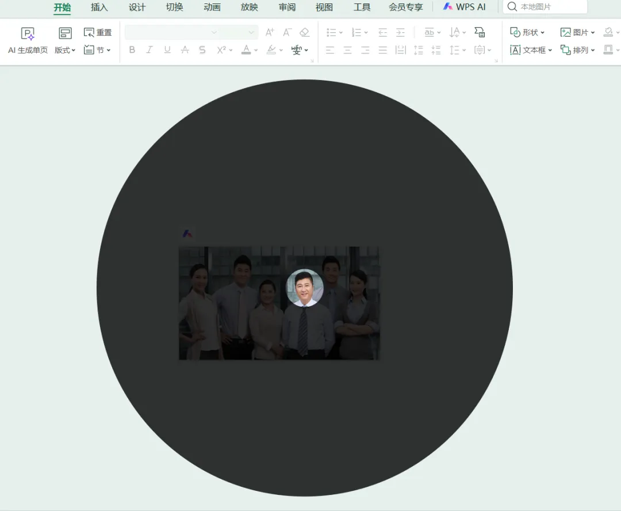
Task: Apply the text highlight color icon
Action: pyautogui.click(x=271, y=49)
